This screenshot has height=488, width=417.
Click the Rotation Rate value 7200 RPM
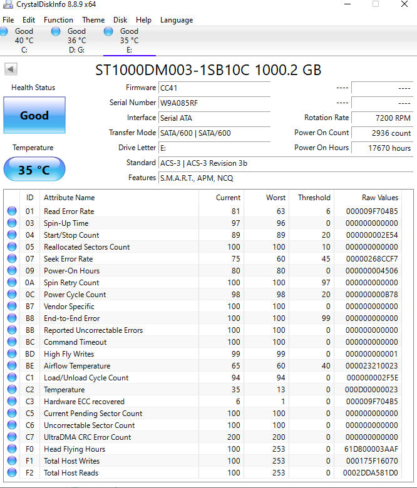point(382,118)
